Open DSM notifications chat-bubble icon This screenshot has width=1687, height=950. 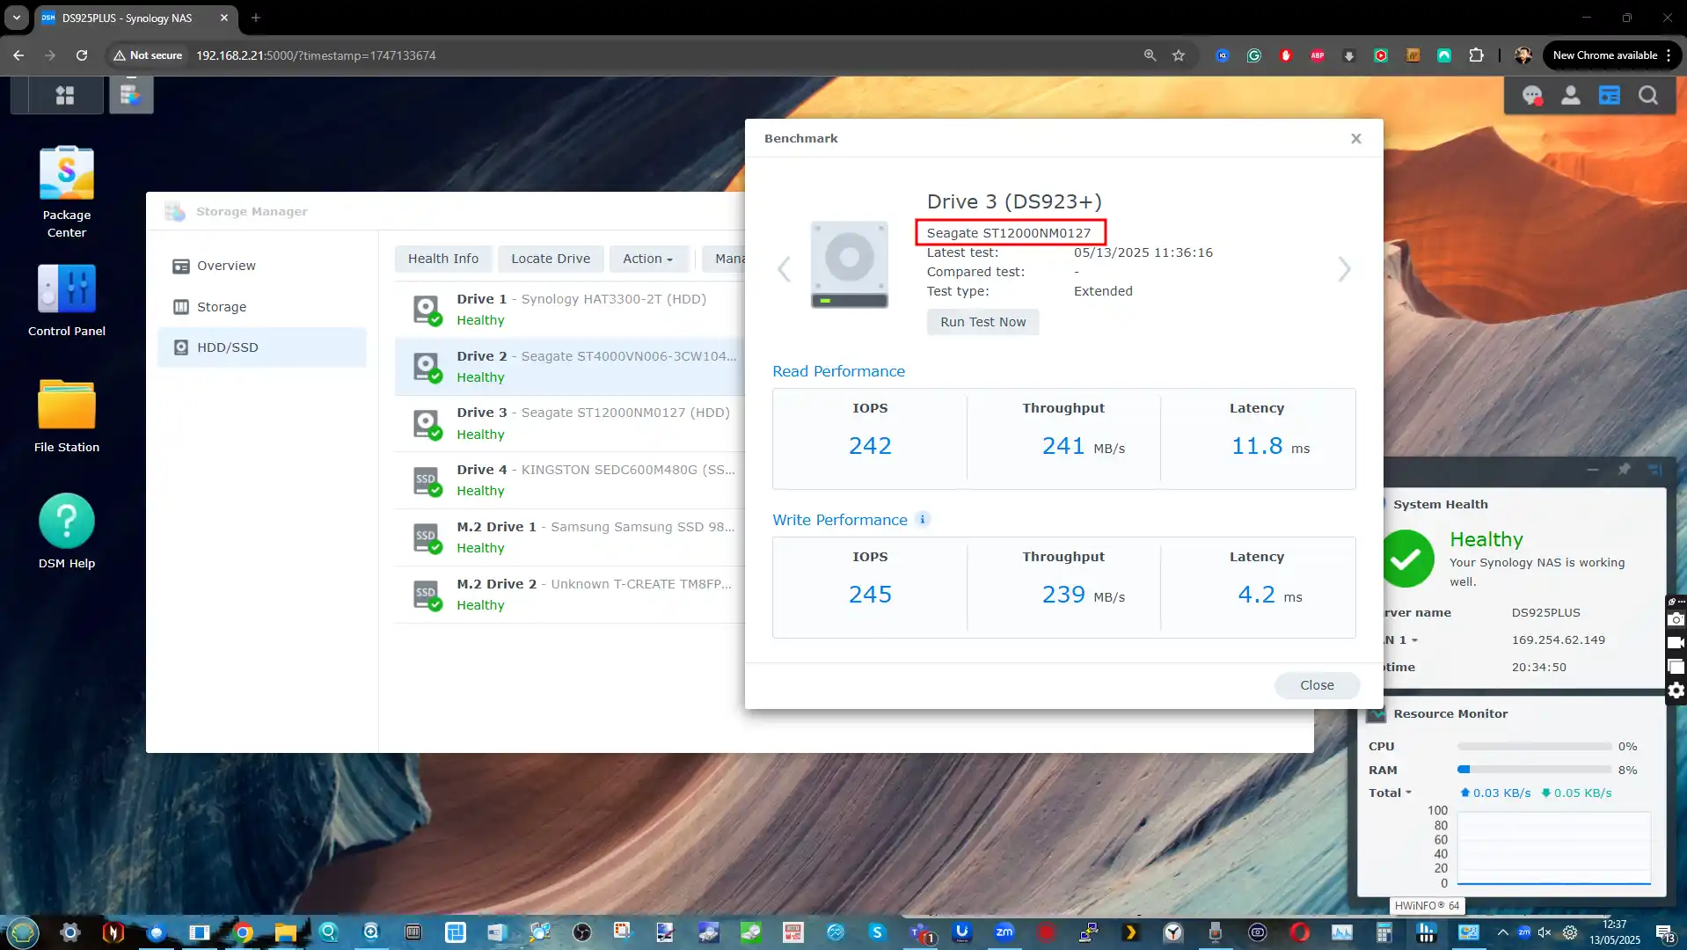point(1532,95)
